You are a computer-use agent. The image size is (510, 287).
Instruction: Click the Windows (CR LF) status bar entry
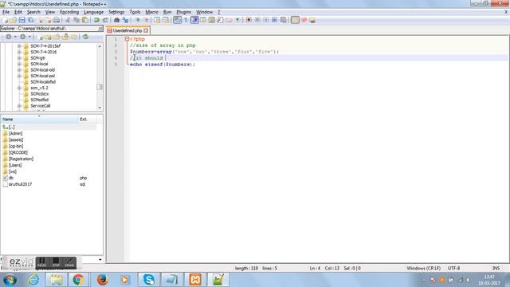click(x=423, y=268)
